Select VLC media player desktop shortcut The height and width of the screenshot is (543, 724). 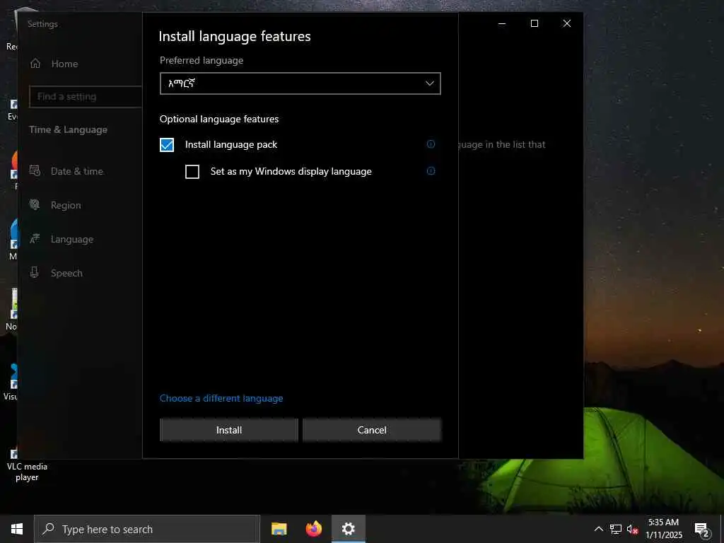(27, 465)
